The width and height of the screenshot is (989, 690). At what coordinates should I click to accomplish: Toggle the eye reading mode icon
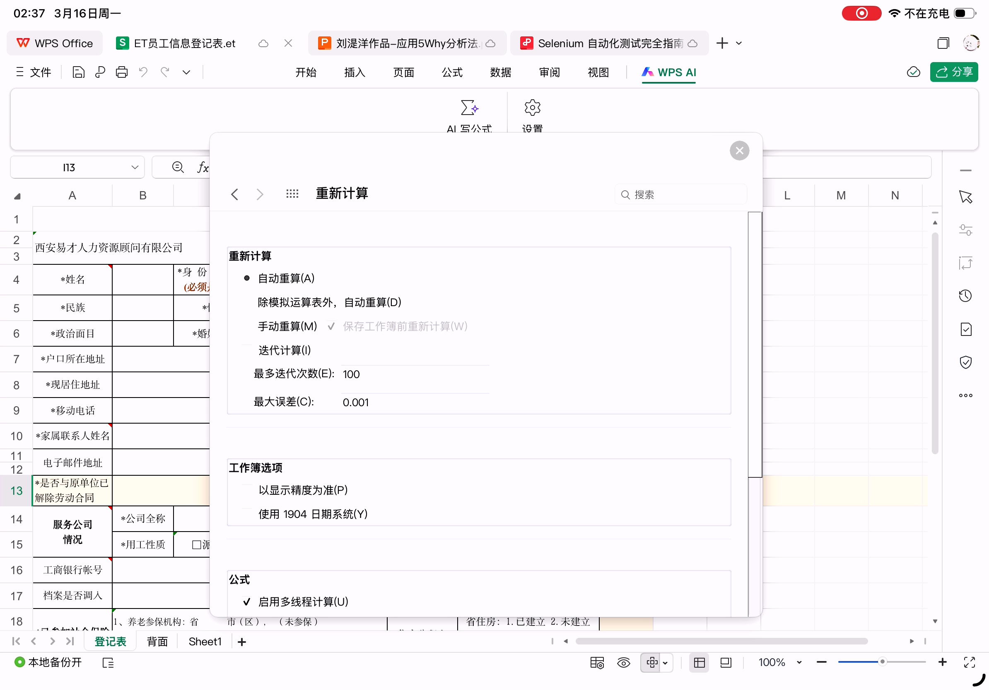623,662
